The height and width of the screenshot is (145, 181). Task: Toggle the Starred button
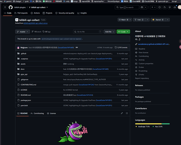158,20
